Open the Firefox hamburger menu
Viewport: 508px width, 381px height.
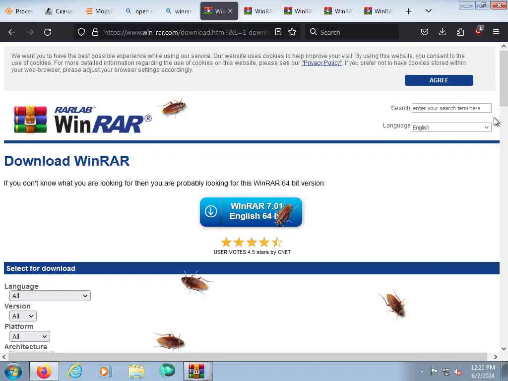click(x=496, y=32)
